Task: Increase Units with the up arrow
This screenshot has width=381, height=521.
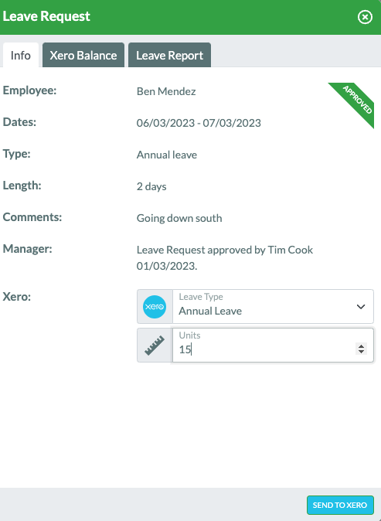Action: (x=361, y=346)
